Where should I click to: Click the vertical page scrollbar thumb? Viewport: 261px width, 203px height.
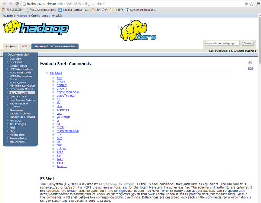260,40
